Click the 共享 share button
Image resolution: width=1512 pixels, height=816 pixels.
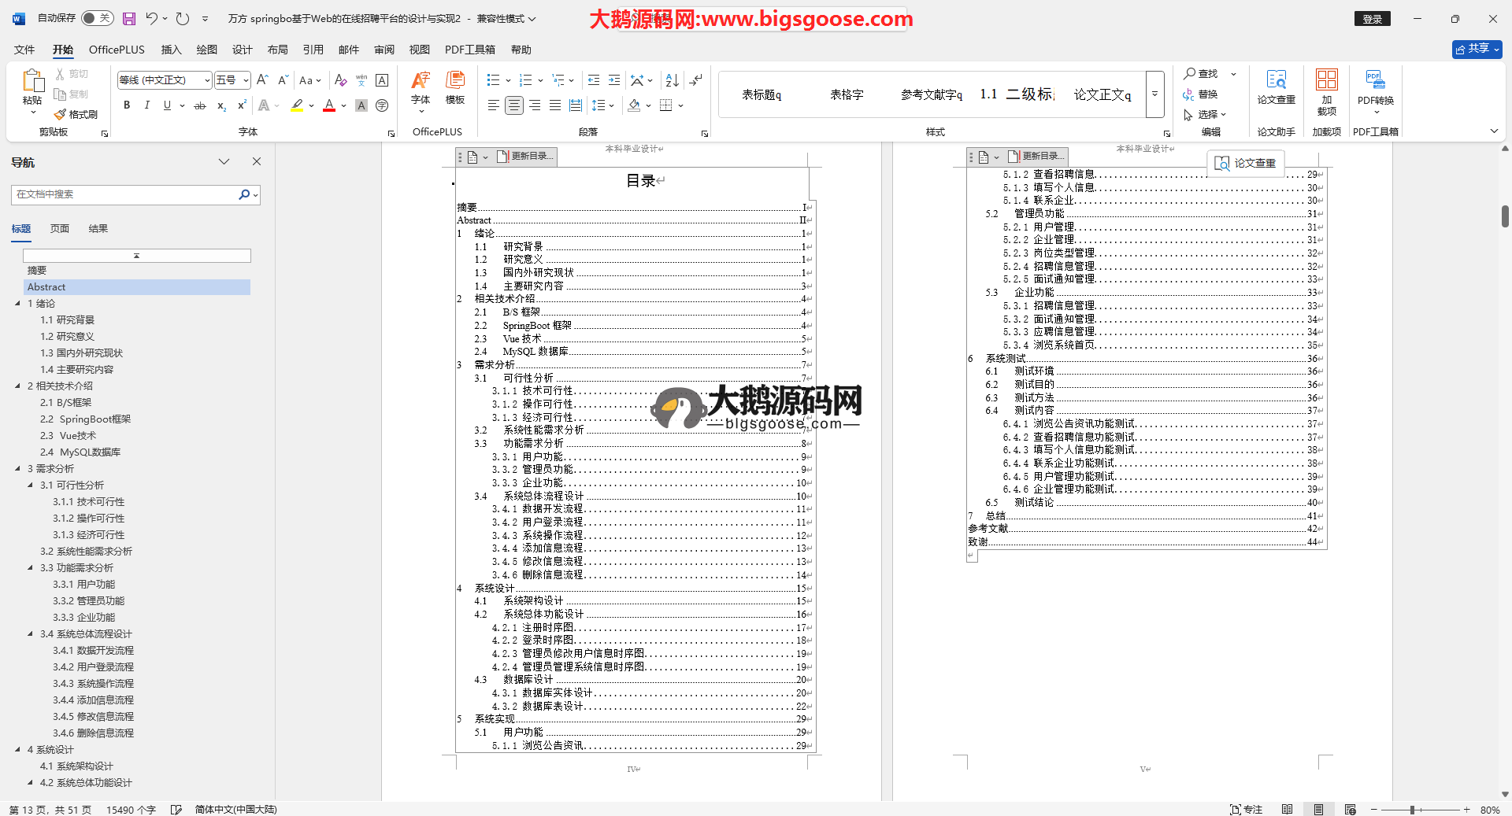point(1477,49)
